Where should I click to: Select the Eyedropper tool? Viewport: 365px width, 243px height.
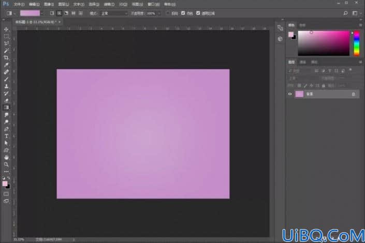pos(6,65)
